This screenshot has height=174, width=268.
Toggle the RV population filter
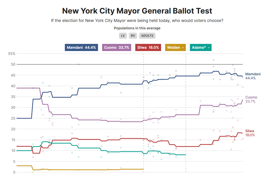point(133,36)
